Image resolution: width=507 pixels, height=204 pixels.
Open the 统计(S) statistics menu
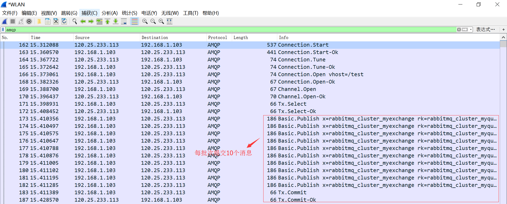tap(129, 13)
